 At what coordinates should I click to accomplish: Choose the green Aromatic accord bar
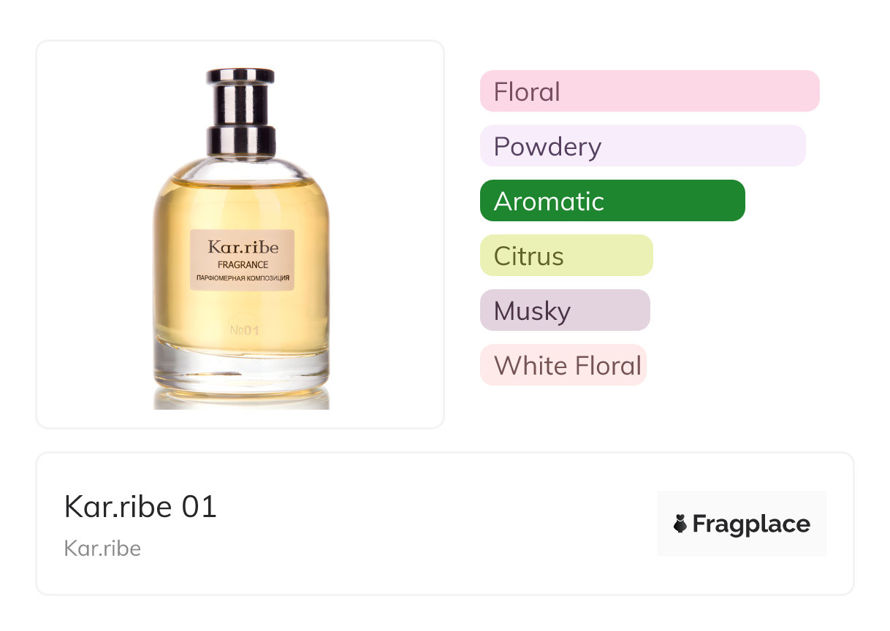612,201
